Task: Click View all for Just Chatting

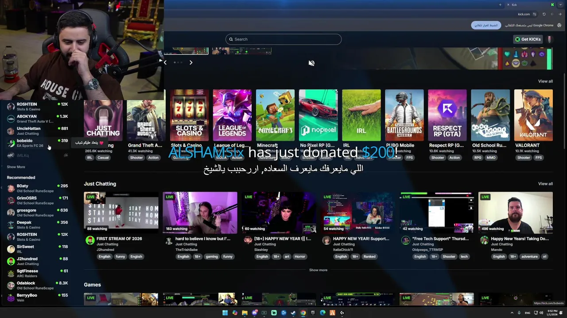Action: pos(545,184)
